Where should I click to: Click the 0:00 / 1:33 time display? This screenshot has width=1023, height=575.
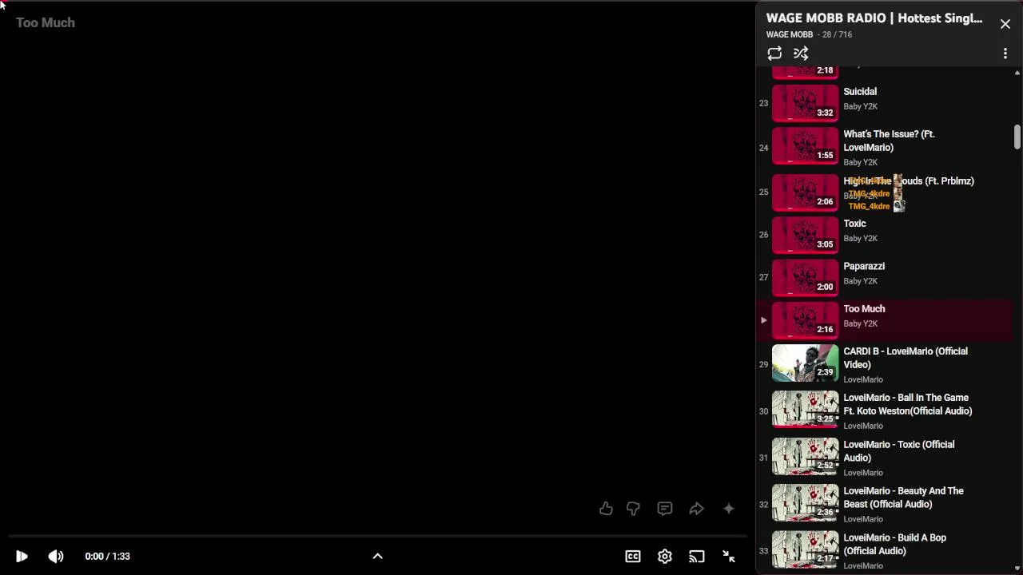[x=107, y=557]
